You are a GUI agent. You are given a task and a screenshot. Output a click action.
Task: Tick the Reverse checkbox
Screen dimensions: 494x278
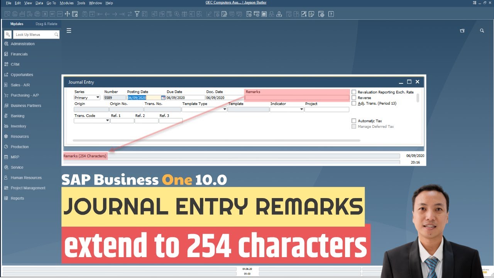354,98
